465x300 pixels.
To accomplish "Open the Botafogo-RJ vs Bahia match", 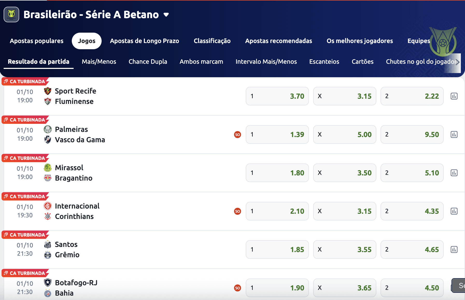I will [x=76, y=288].
